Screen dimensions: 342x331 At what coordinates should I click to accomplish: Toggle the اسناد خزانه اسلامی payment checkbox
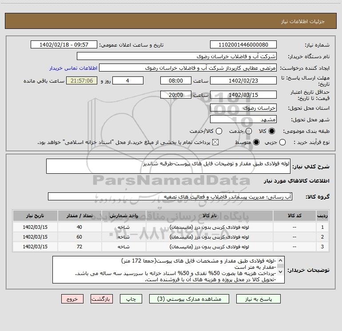click(215, 142)
